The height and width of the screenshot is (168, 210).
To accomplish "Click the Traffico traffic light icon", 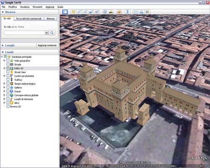I will [11, 80].
